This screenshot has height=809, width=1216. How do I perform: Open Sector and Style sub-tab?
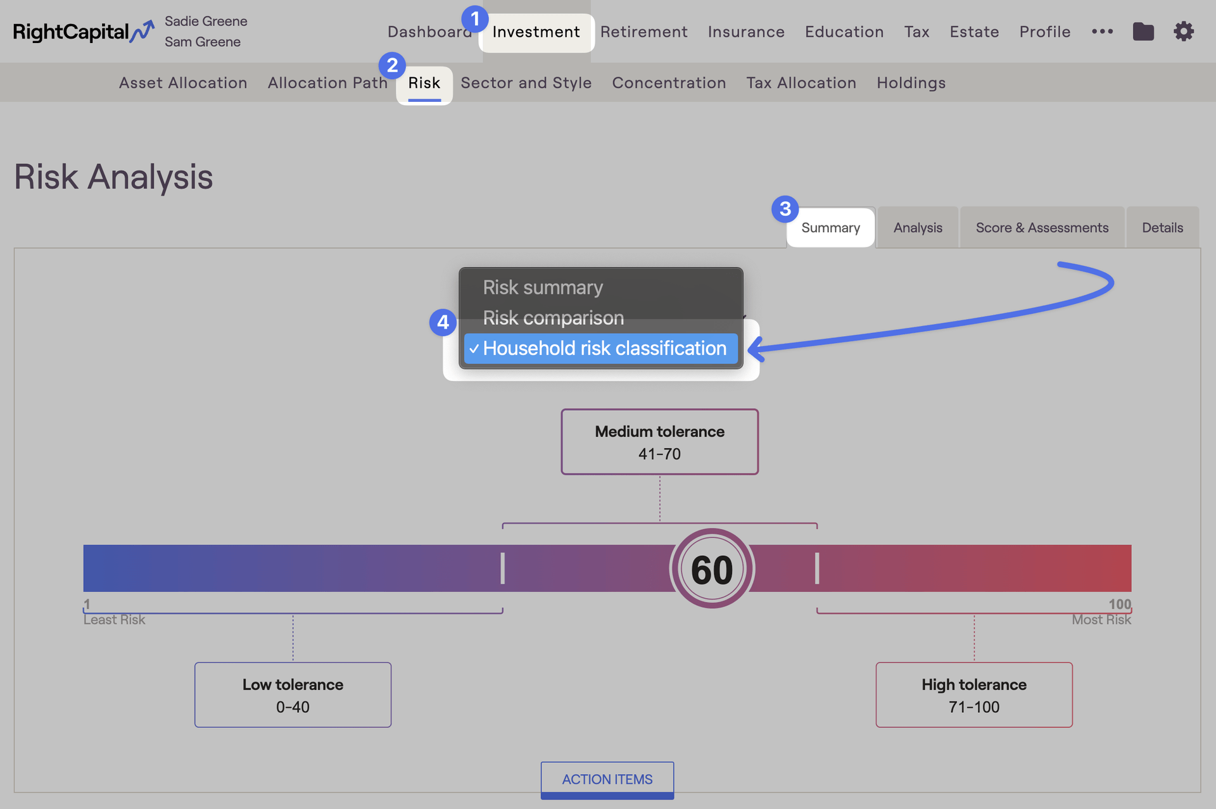(x=526, y=83)
